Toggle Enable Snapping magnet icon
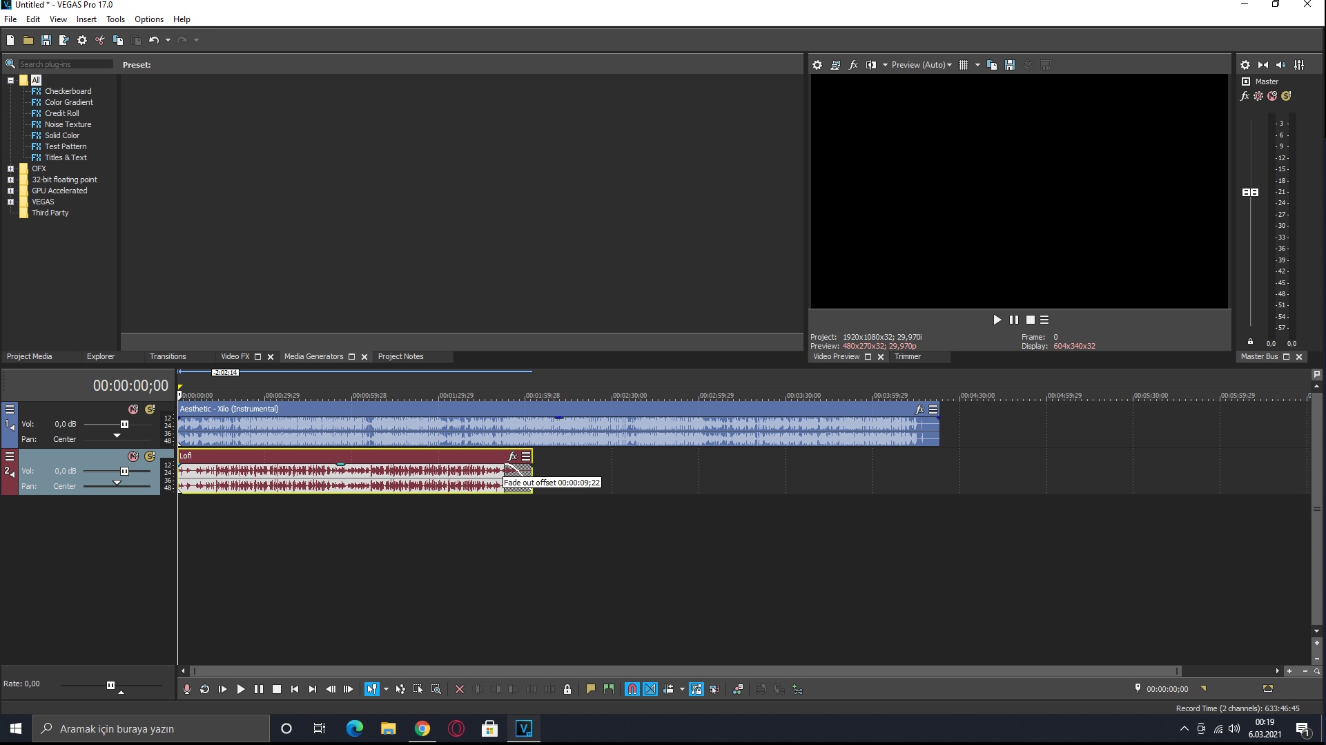1326x745 pixels. [x=632, y=689]
